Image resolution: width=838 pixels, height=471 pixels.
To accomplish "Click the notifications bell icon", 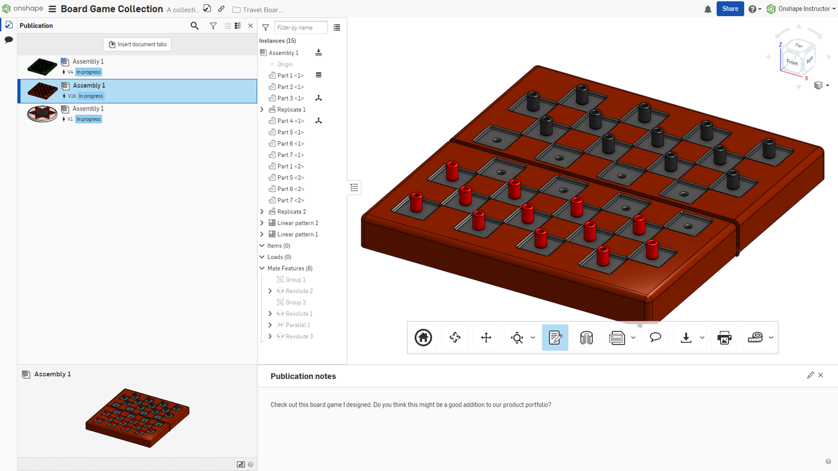I will coord(708,9).
